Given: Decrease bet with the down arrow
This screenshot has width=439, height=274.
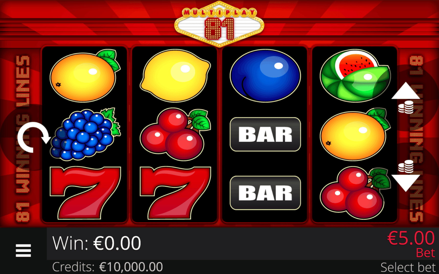Looking at the screenshot, I should point(406,183).
